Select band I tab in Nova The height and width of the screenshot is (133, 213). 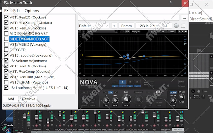coord(115,82)
